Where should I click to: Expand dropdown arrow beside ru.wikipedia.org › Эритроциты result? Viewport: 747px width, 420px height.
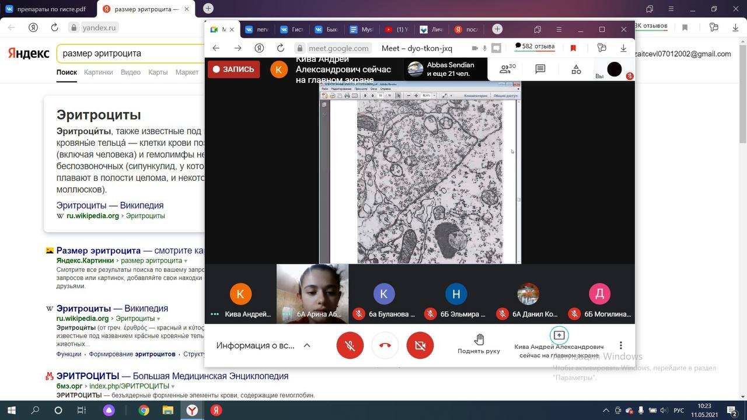158,319
